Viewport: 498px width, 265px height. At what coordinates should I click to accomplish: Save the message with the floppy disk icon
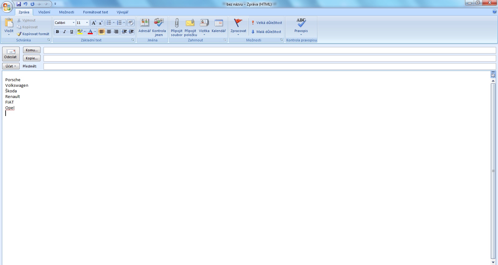point(19,4)
